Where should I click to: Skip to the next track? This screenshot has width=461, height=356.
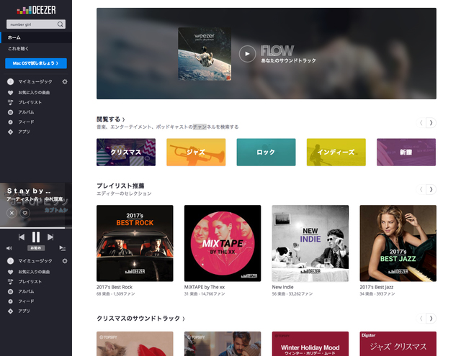point(50,237)
